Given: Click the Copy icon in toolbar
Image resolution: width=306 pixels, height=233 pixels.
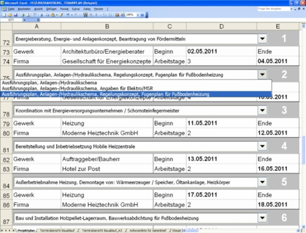Looking at the screenshot, I should coord(47,15).
